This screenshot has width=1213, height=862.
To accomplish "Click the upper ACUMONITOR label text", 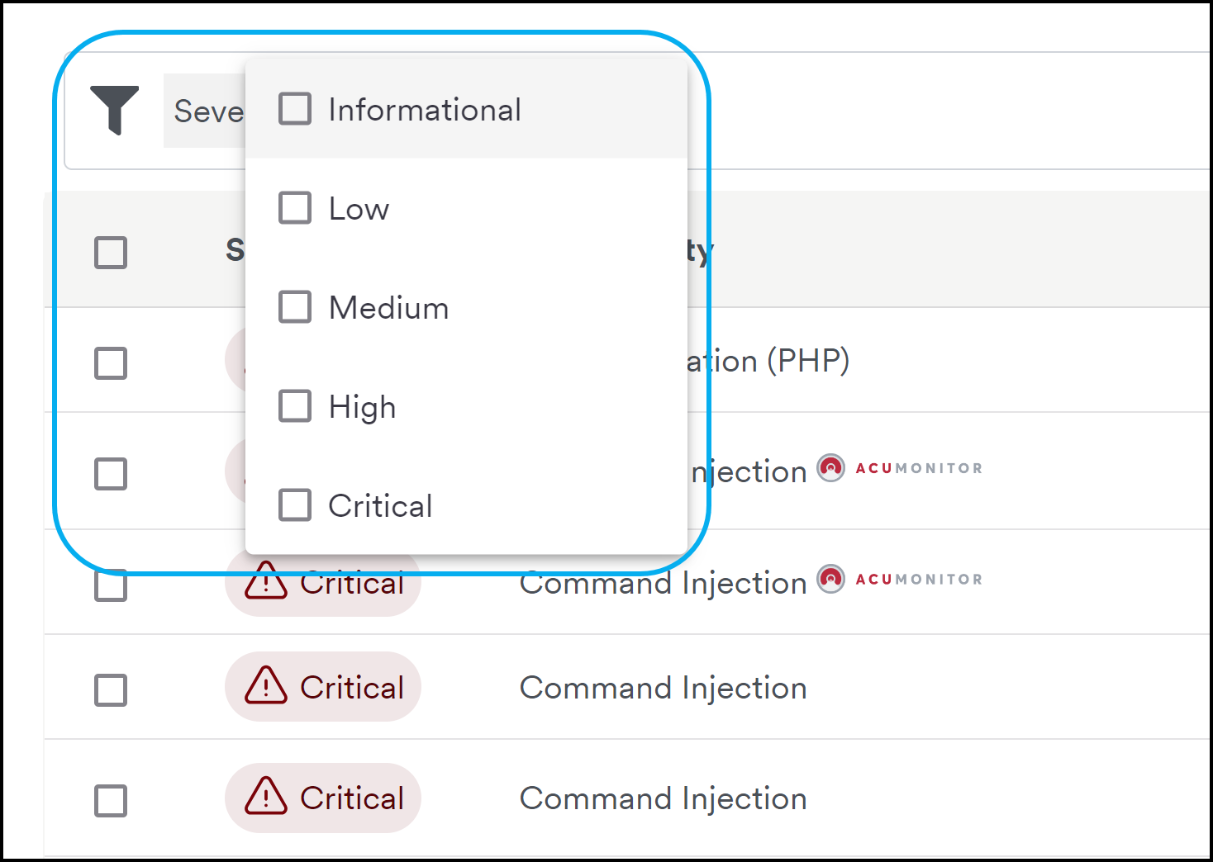I will [919, 468].
